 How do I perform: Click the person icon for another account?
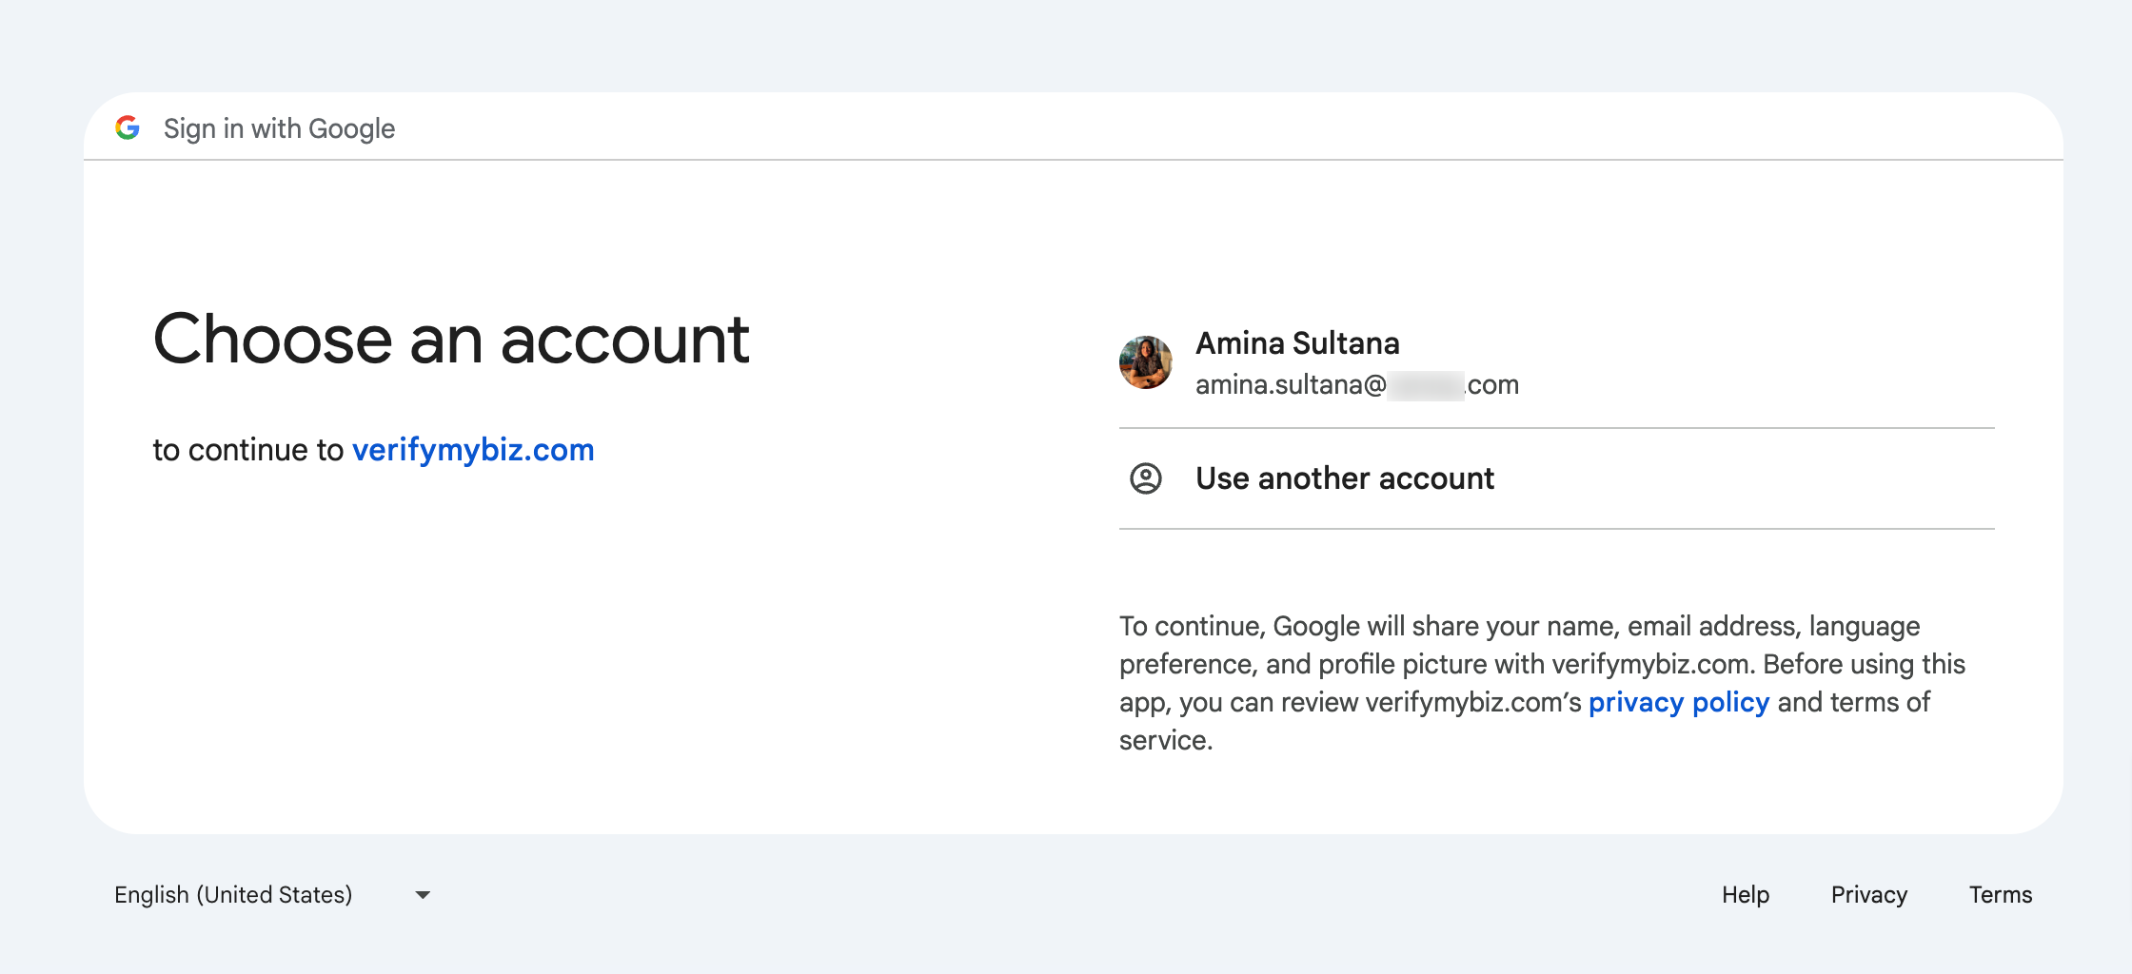tap(1145, 478)
